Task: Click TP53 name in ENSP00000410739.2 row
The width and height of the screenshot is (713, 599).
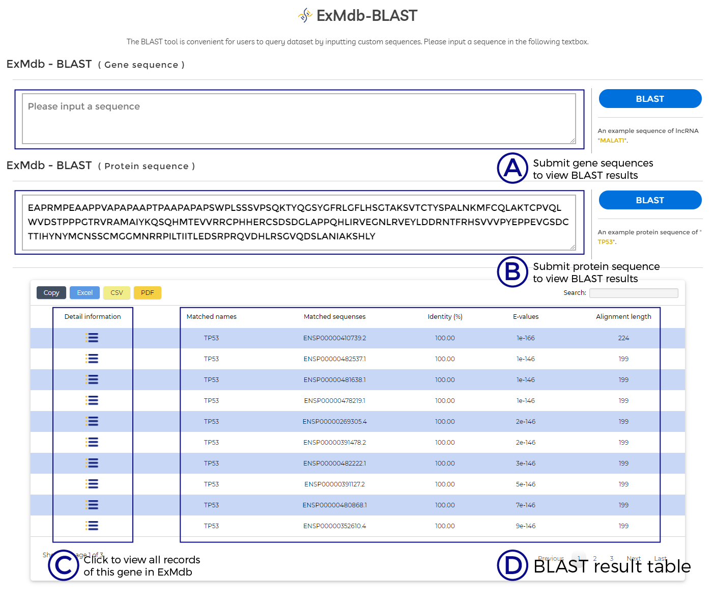Action: (212, 338)
